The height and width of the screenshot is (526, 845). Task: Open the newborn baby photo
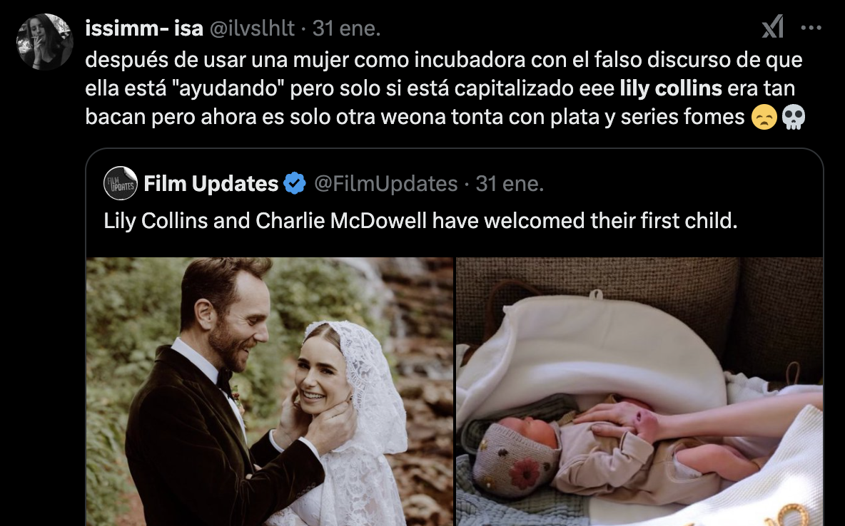(x=639, y=391)
